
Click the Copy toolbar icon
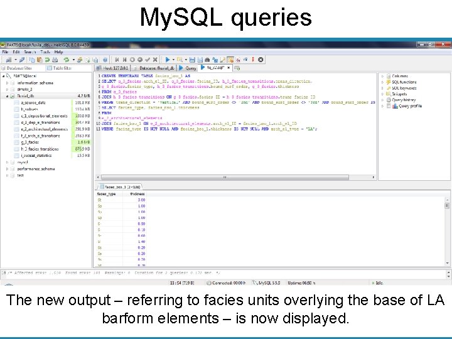(32, 60)
